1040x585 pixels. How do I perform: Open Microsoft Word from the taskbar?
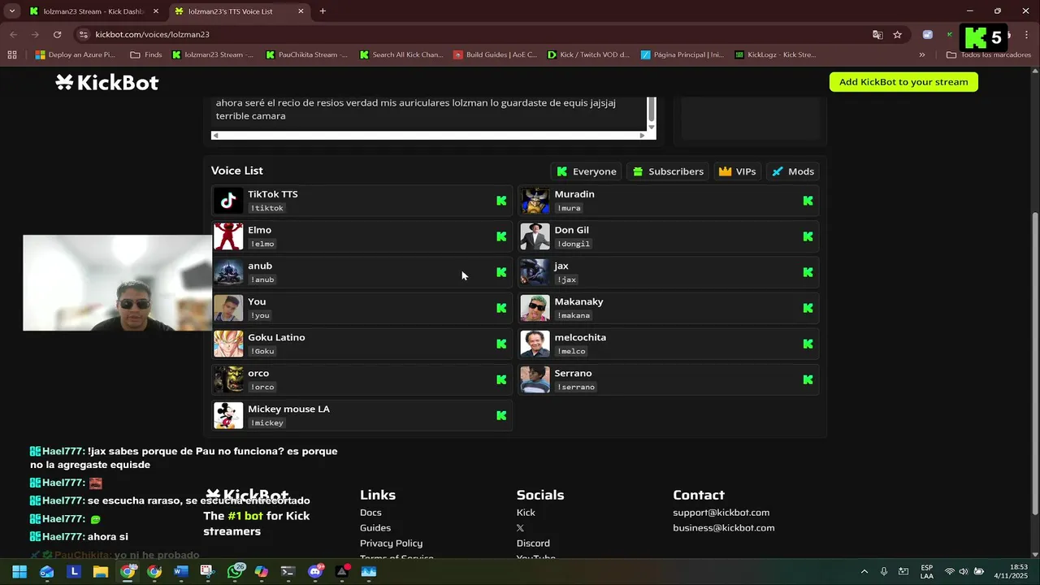coord(180,572)
